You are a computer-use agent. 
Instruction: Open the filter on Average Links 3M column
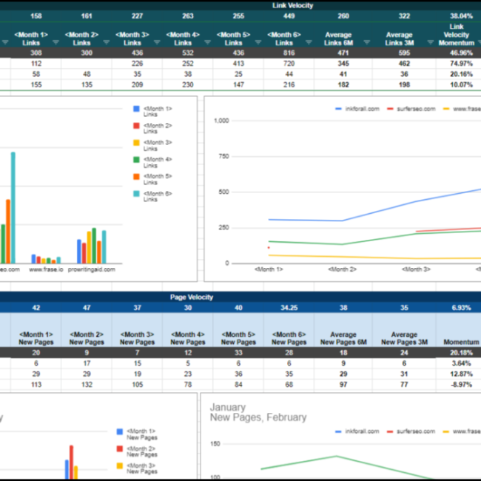[431, 42]
